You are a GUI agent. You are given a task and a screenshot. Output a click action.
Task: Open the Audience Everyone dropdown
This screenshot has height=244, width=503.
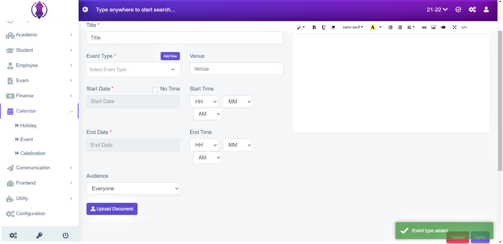click(133, 189)
